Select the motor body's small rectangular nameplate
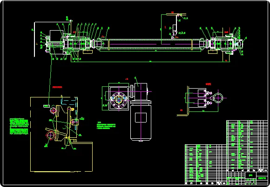 [x=141, y=117]
